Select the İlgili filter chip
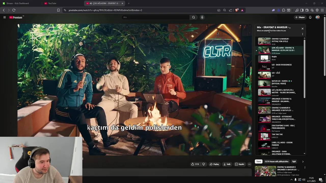 (x=294, y=162)
